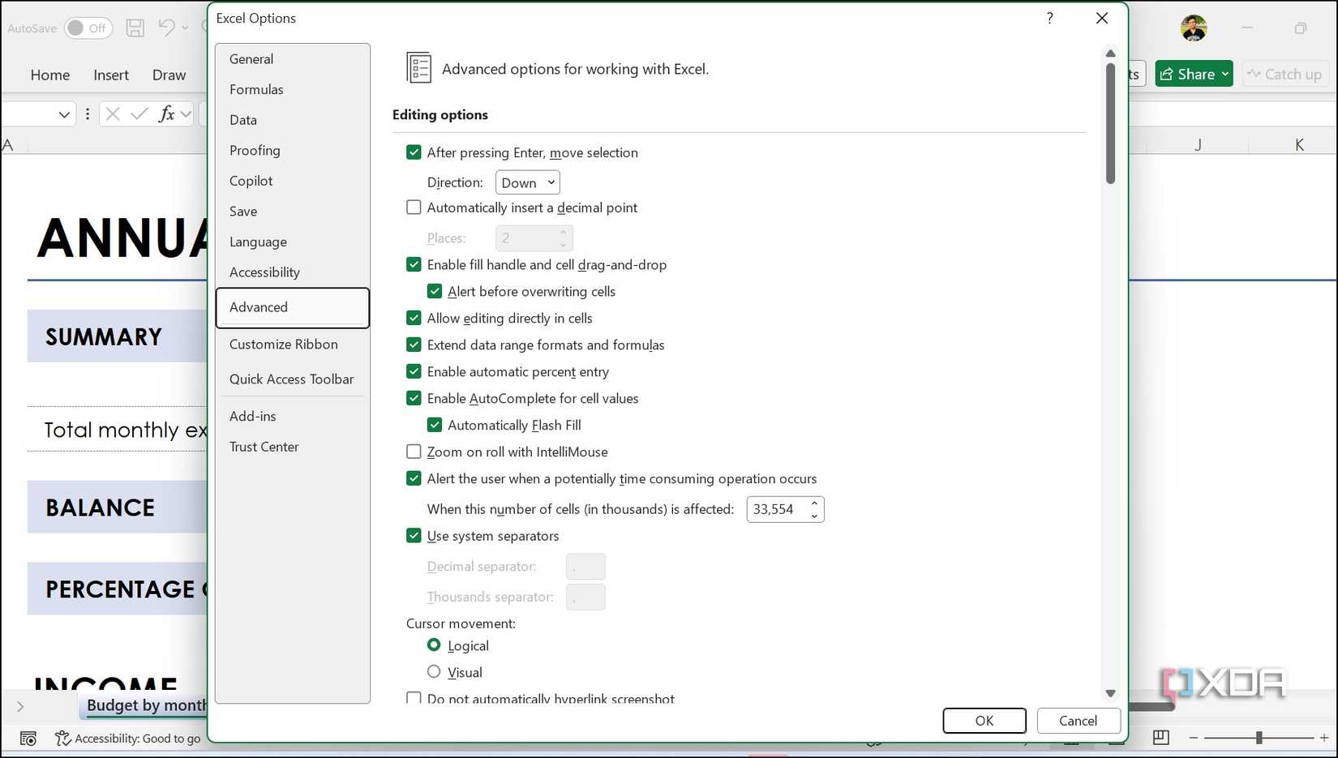Viewport: 1338px width, 758px height.
Task: Toggle Enable AutoComplete for cell values
Action: (414, 398)
